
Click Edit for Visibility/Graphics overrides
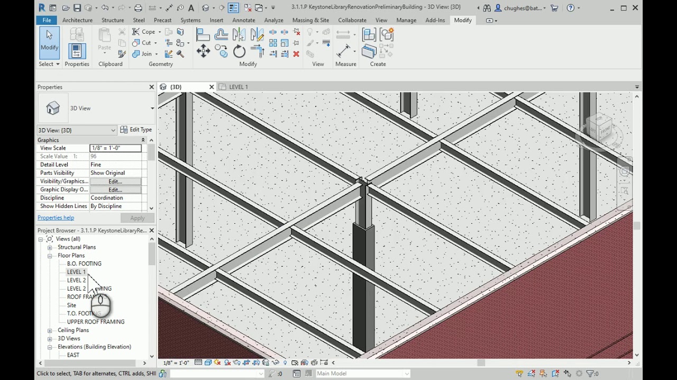point(115,182)
